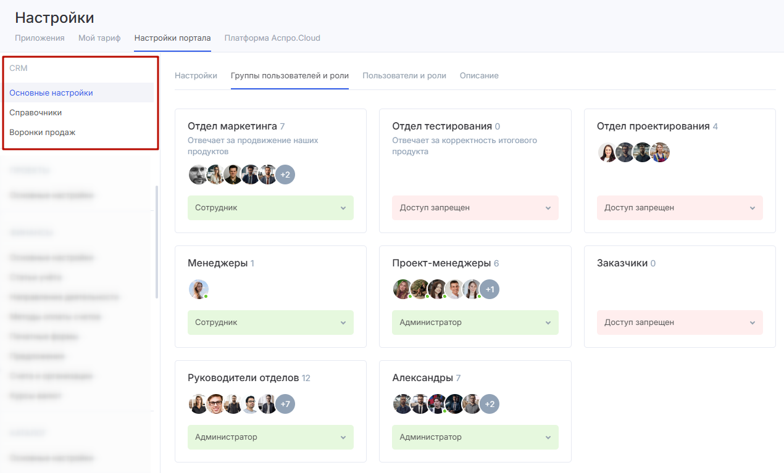Expand role selector for Проект-менеджеры
The image size is (784, 473).
[x=475, y=323]
